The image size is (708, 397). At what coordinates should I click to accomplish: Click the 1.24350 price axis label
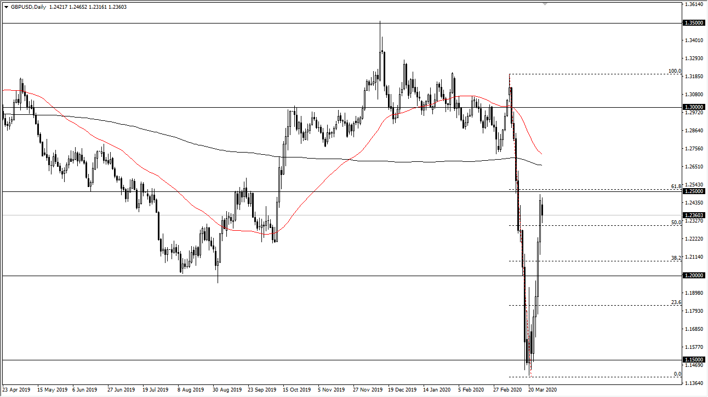[694, 203]
